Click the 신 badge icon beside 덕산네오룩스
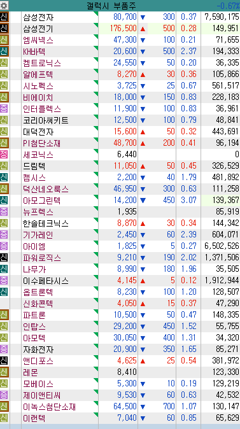Image resolution: width=240 pixels, height=429 pixels. (4, 189)
